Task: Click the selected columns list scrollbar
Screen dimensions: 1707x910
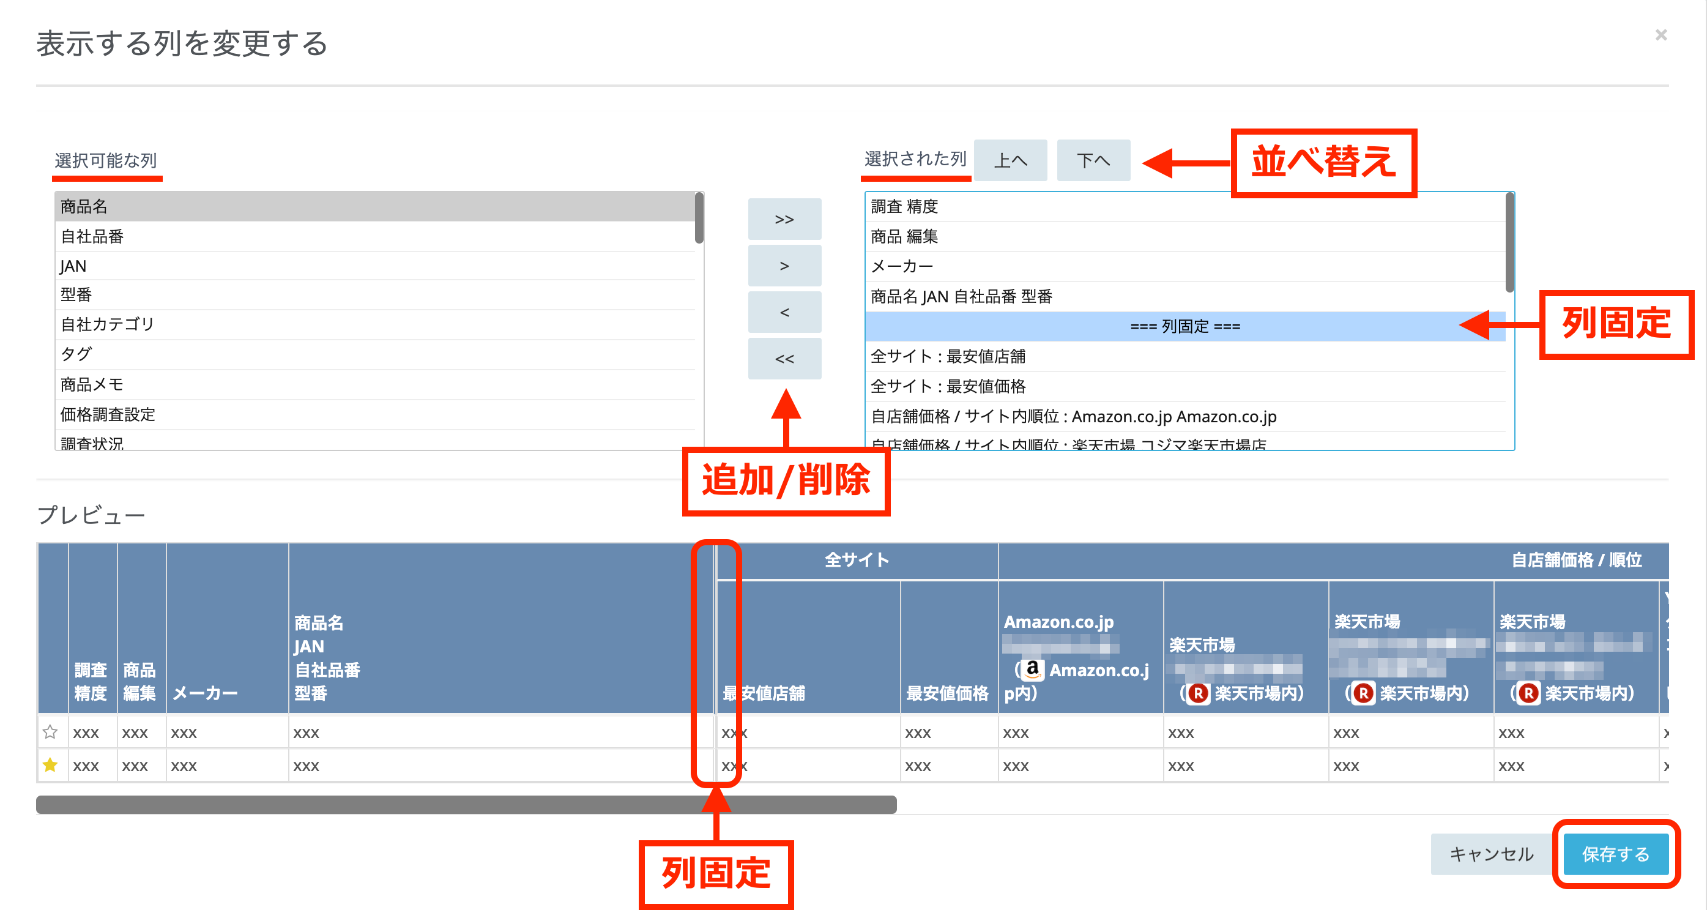Action: [x=1509, y=242]
